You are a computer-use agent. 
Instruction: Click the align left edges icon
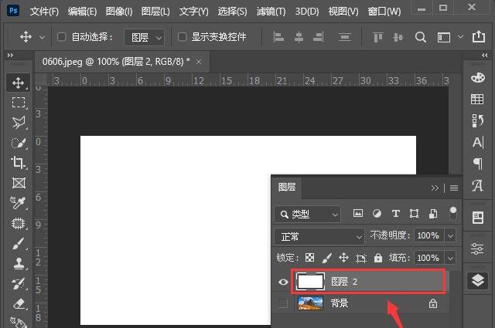pos(278,37)
